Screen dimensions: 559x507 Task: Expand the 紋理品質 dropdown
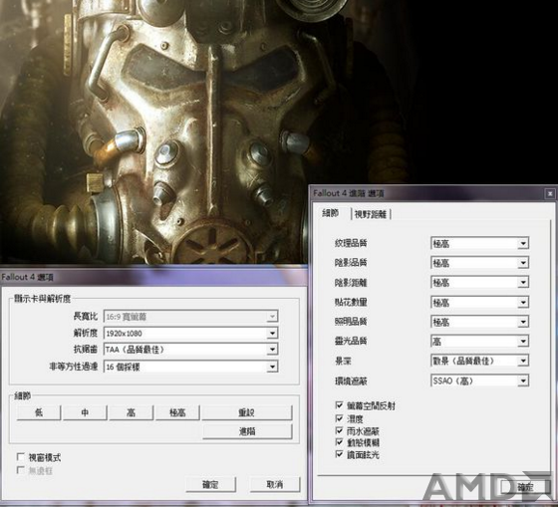pos(480,244)
